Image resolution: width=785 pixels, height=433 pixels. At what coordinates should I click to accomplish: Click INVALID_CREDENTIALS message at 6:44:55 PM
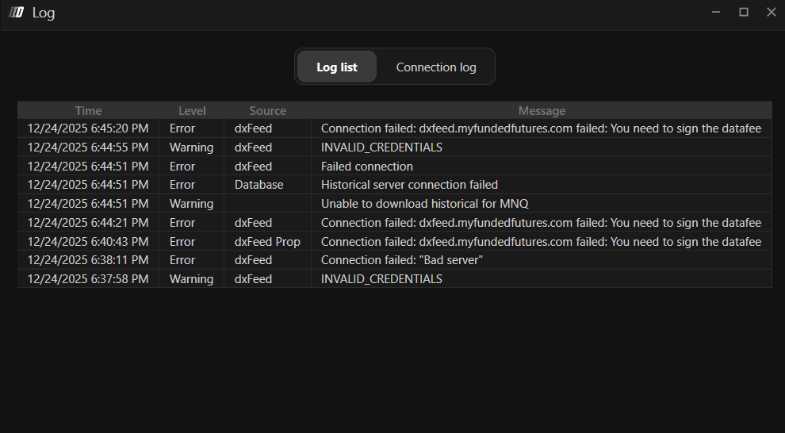[381, 148]
